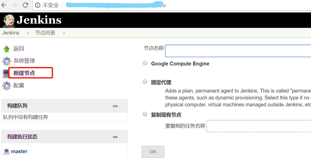Screen dimensions: 311x158
Task: Select the 固定代理 radio button
Action: [x=145, y=82]
